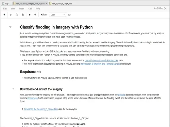The height and width of the screenshot is (127, 170).
Task: Open the Introduction to Imagery and Remote Sensing link
Action: [x=101, y=64]
